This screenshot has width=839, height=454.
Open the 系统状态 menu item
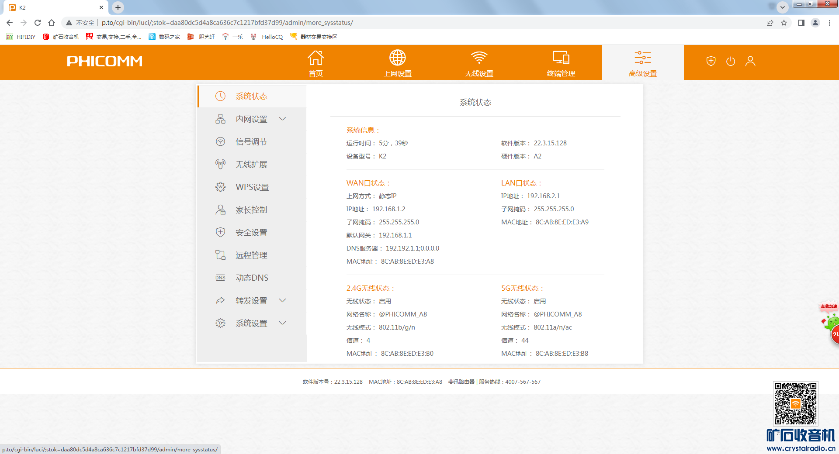tap(252, 96)
